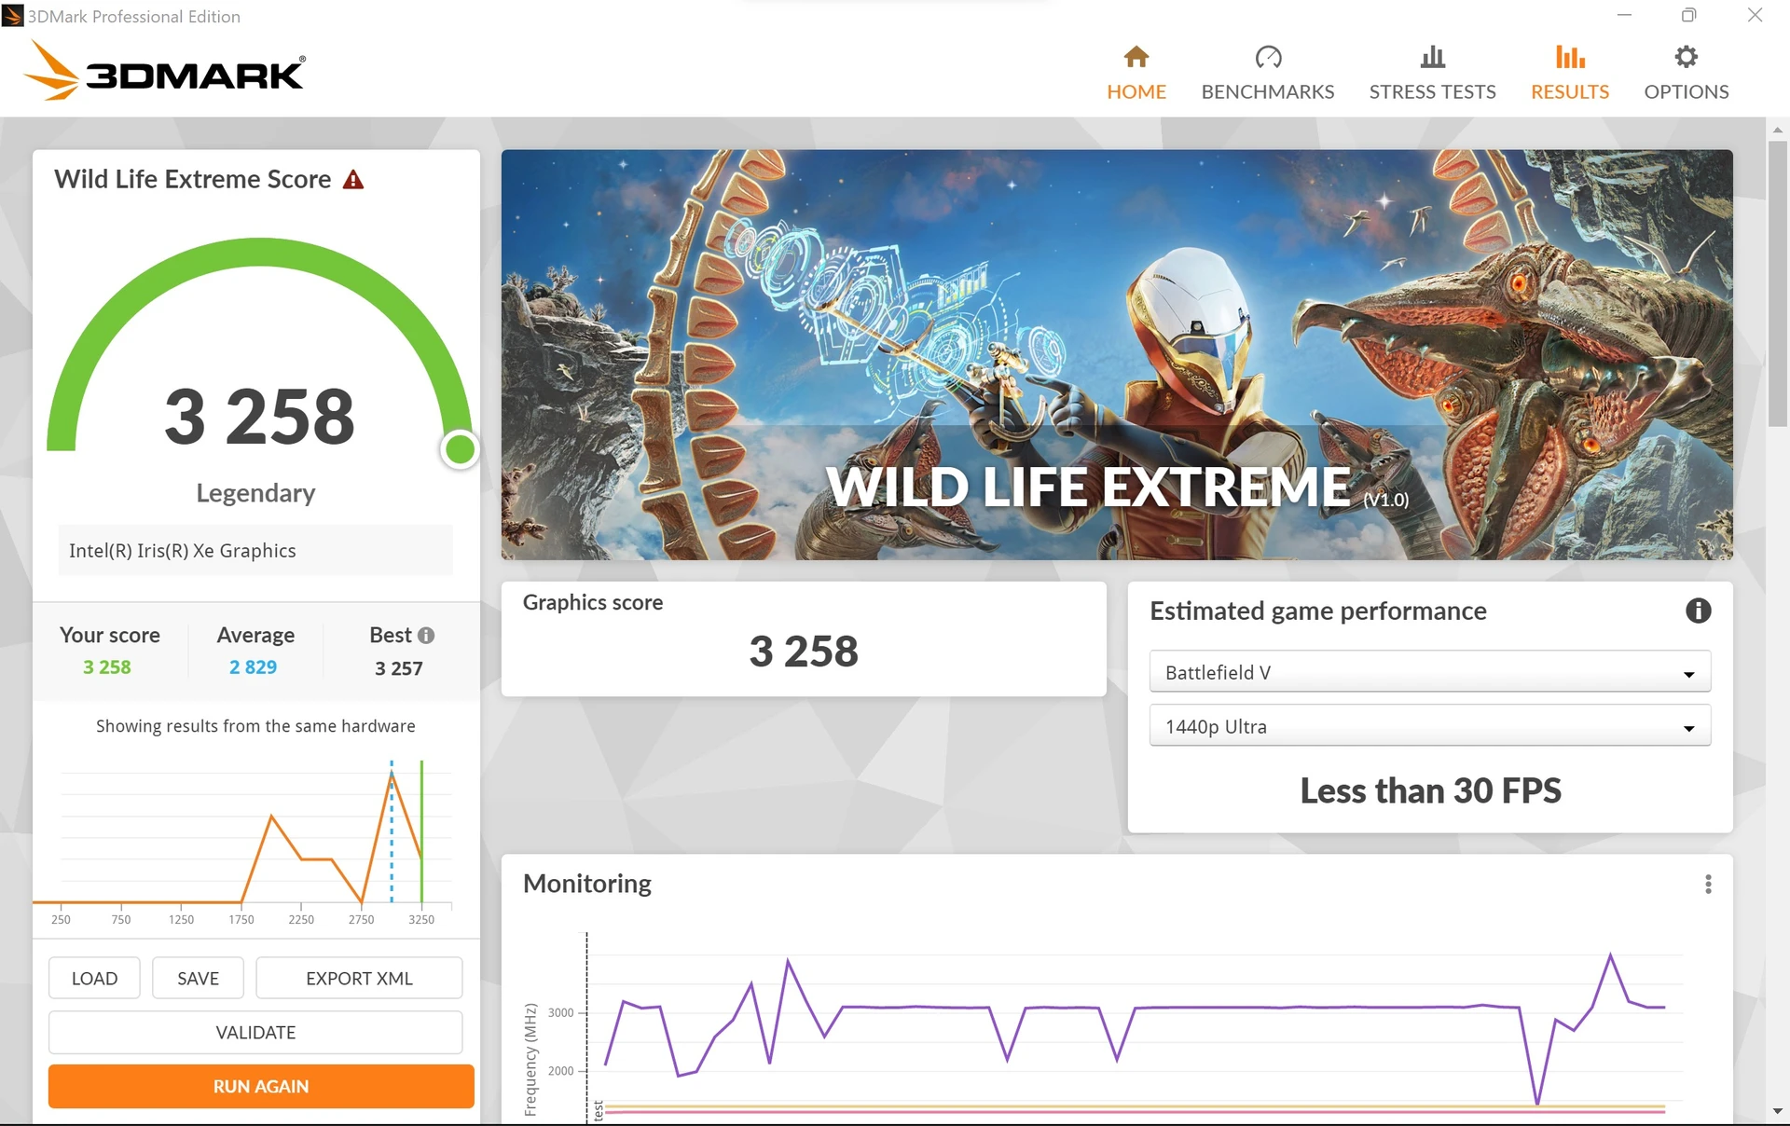Click the Average score value 2 829
Viewport: 1790px width, 1126px height.
click(x=254, y=667)
